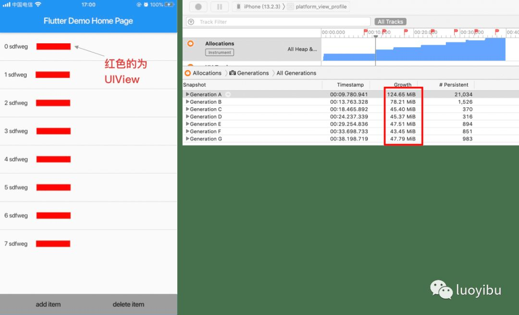Tap the 1 sdfweg list item

tap(88, 75)
